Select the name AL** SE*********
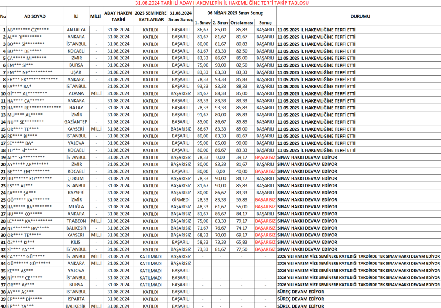441x308 pixels. pos(26,157)
